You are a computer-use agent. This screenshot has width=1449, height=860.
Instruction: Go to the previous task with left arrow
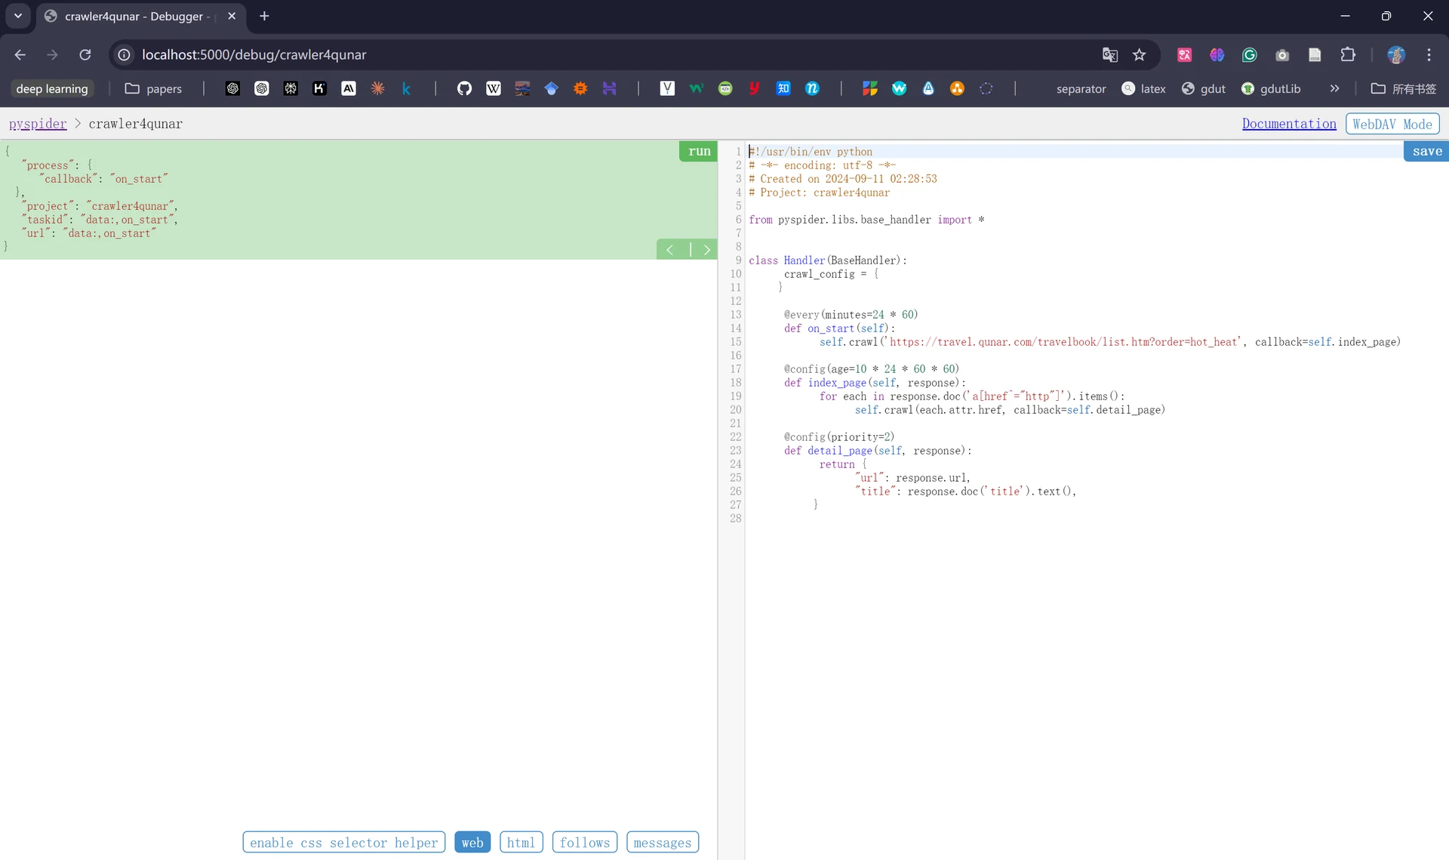pos(670,249)
